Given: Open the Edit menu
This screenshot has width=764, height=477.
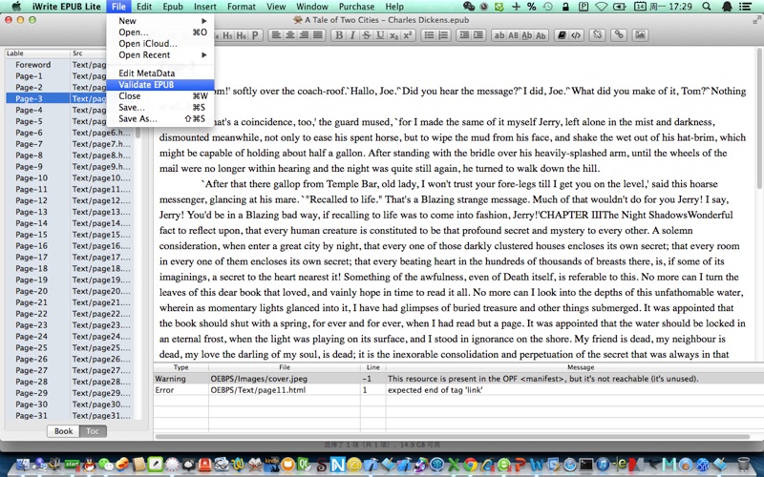Looking at the screenshot, I should [x=144, y=7].
